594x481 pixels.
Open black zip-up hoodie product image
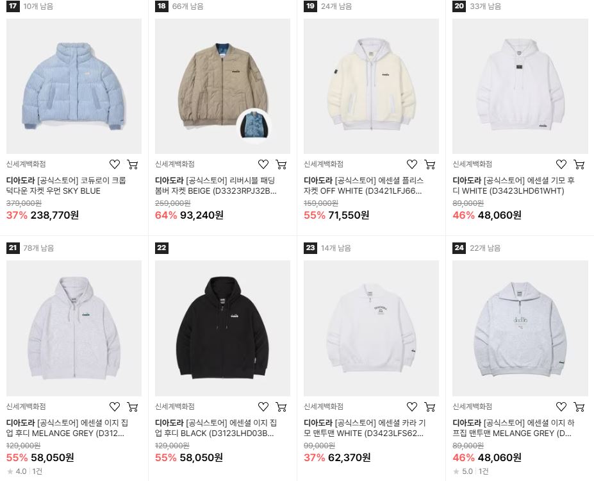223,328
